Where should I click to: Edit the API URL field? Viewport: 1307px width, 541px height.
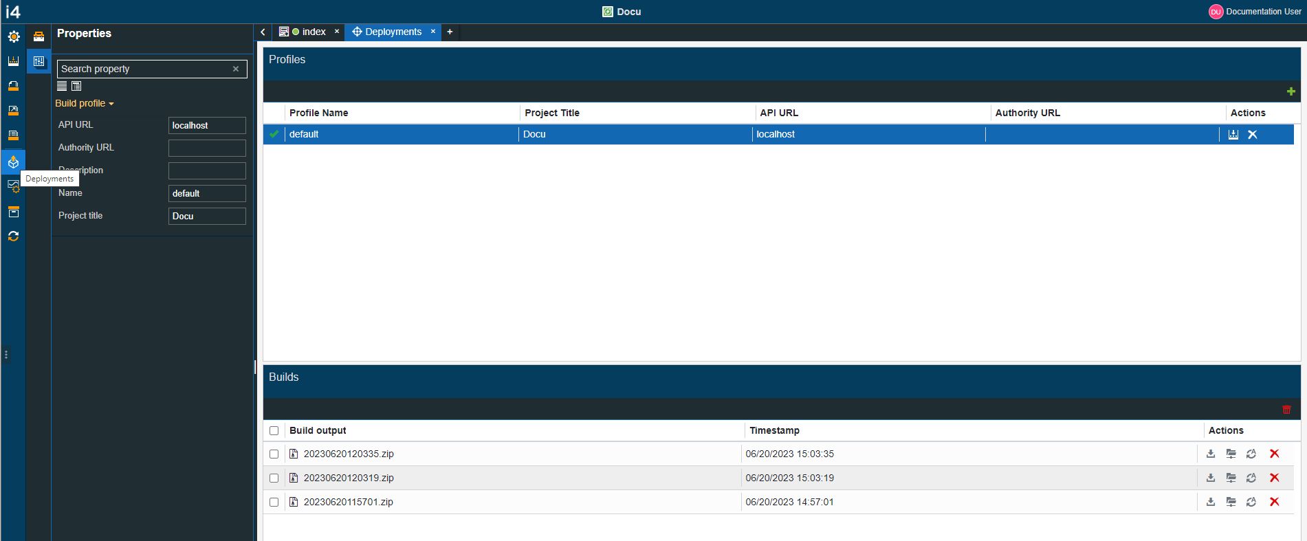click(x=207, y=125)
